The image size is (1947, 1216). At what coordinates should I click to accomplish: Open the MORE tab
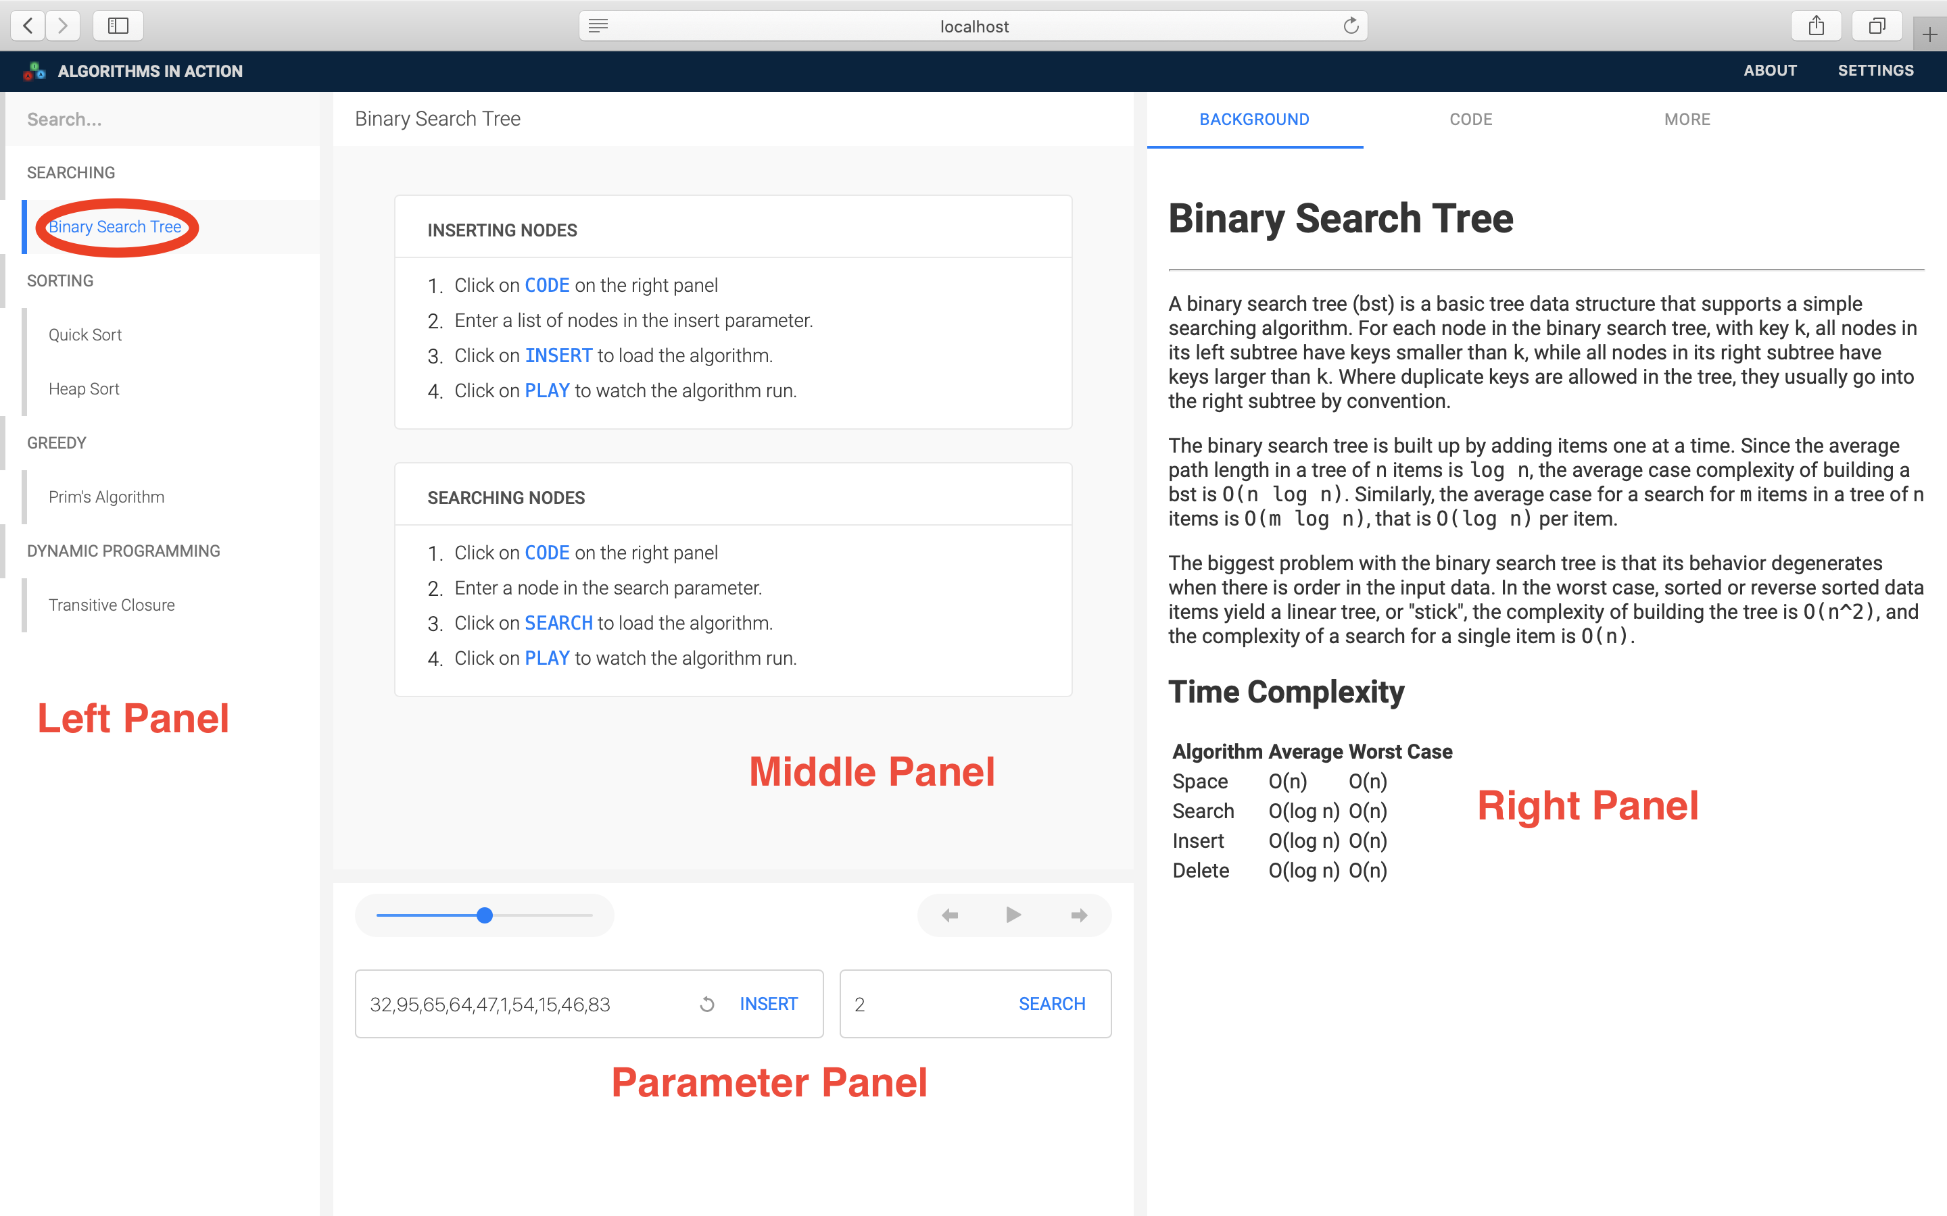pyautogui.click(x=1687, y=119)
